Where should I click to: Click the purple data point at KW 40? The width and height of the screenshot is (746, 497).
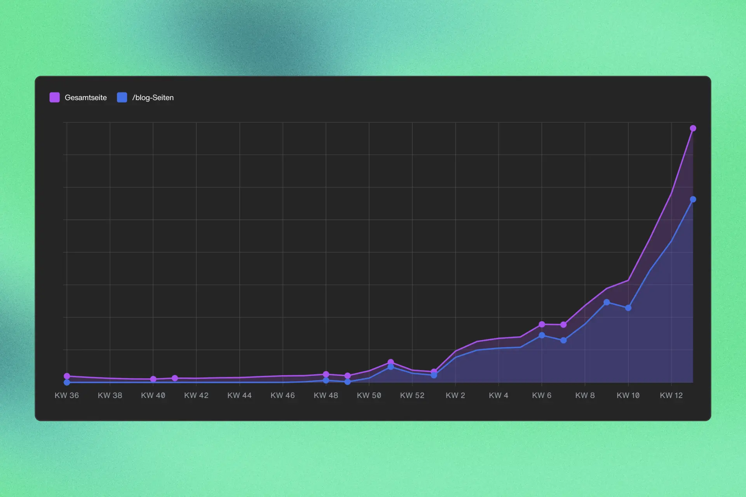[x=153, y=379]
